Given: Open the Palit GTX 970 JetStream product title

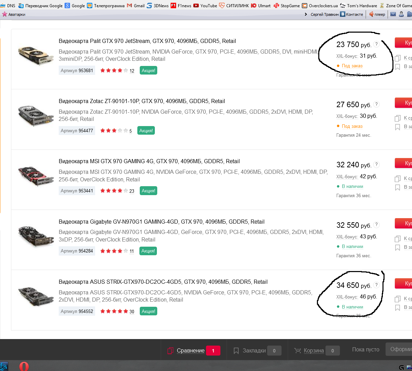Looking at the screenshot, I should click(x=147, y=41).
